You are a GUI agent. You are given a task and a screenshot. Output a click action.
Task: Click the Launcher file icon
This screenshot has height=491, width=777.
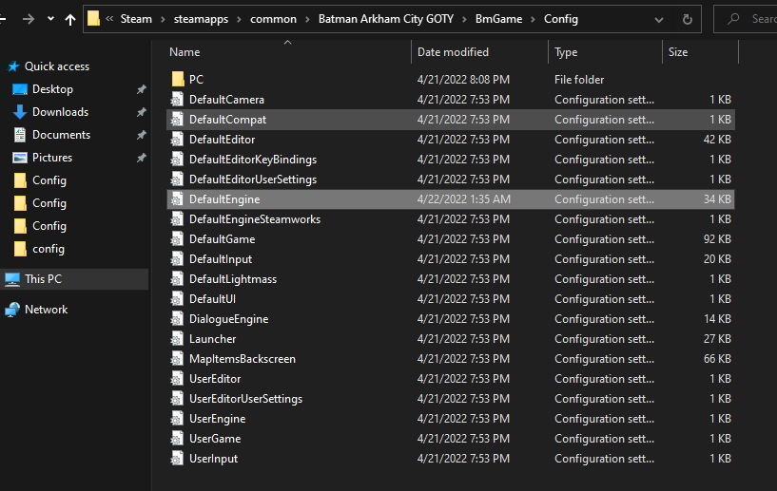point(177,339)
